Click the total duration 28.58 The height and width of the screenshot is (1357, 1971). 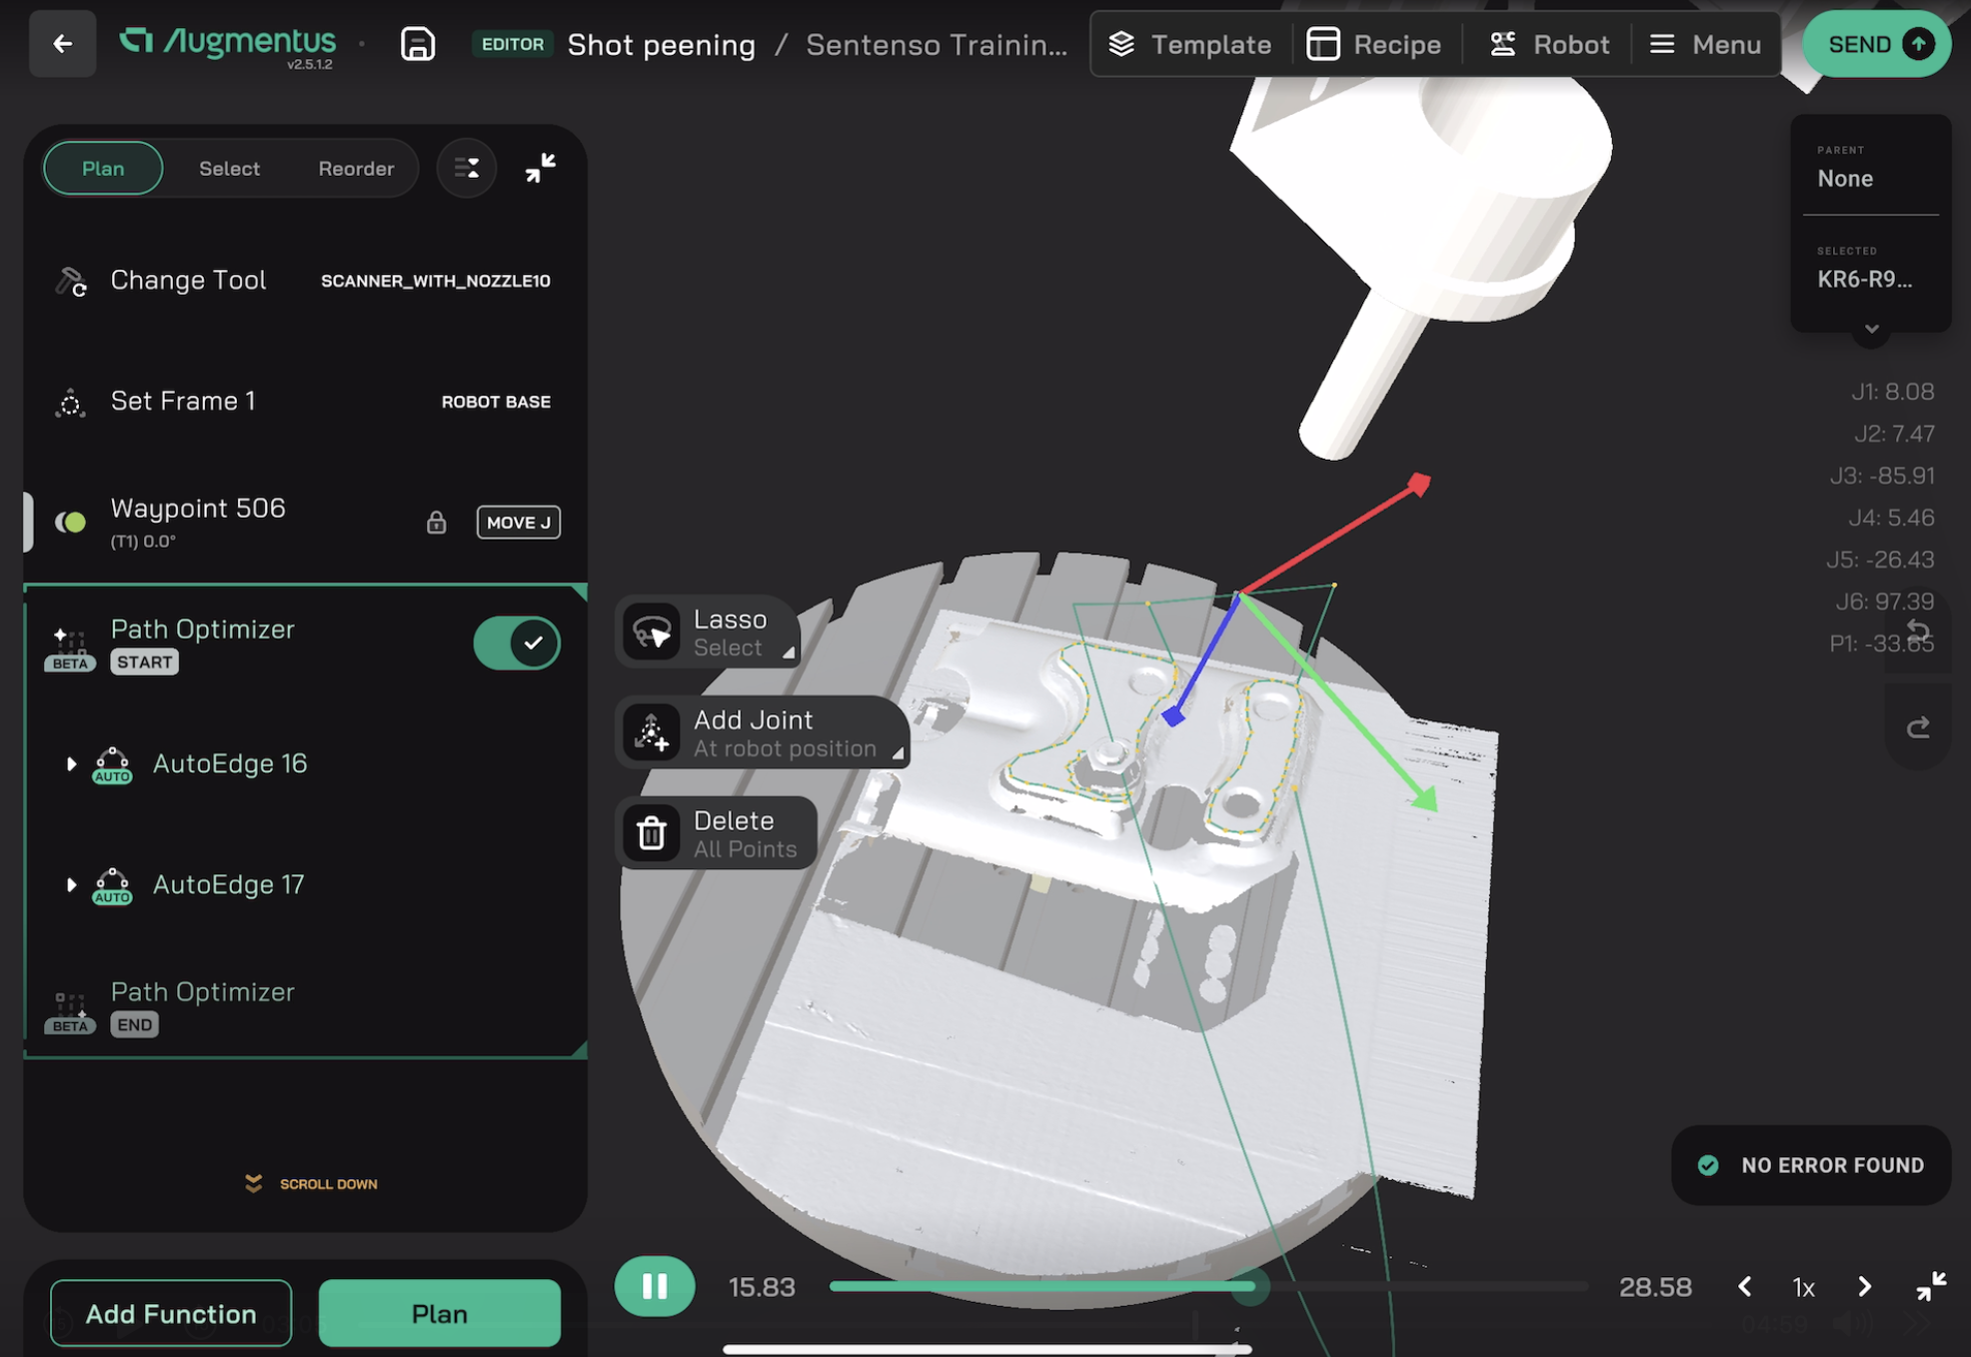[x=1655, y=1287]
